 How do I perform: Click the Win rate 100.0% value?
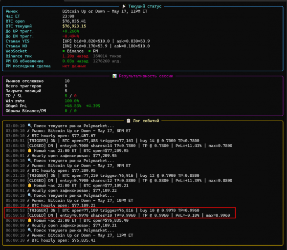click(72, 101)
